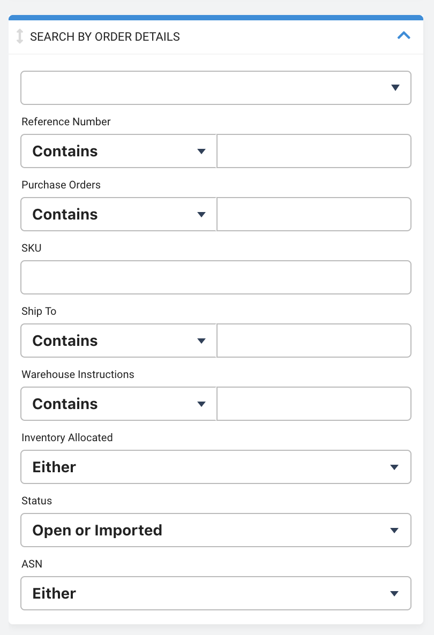Open Reference Number Contains dropdown
Screen dimensions: 434x635
click(x=119, y=151)
